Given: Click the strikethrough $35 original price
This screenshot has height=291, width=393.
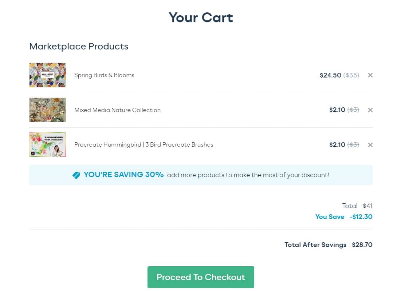Looking at the screenshot, I should [x=351, y=75].
